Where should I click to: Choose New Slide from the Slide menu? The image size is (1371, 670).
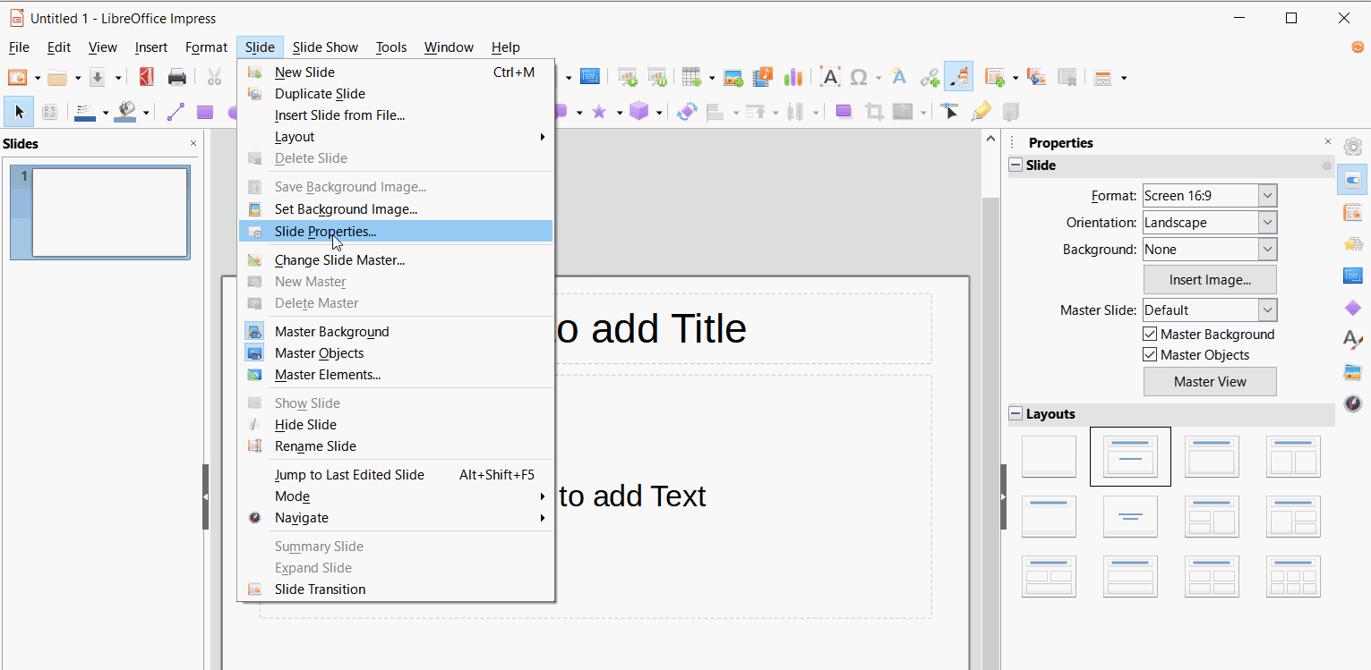click(396, 72)
